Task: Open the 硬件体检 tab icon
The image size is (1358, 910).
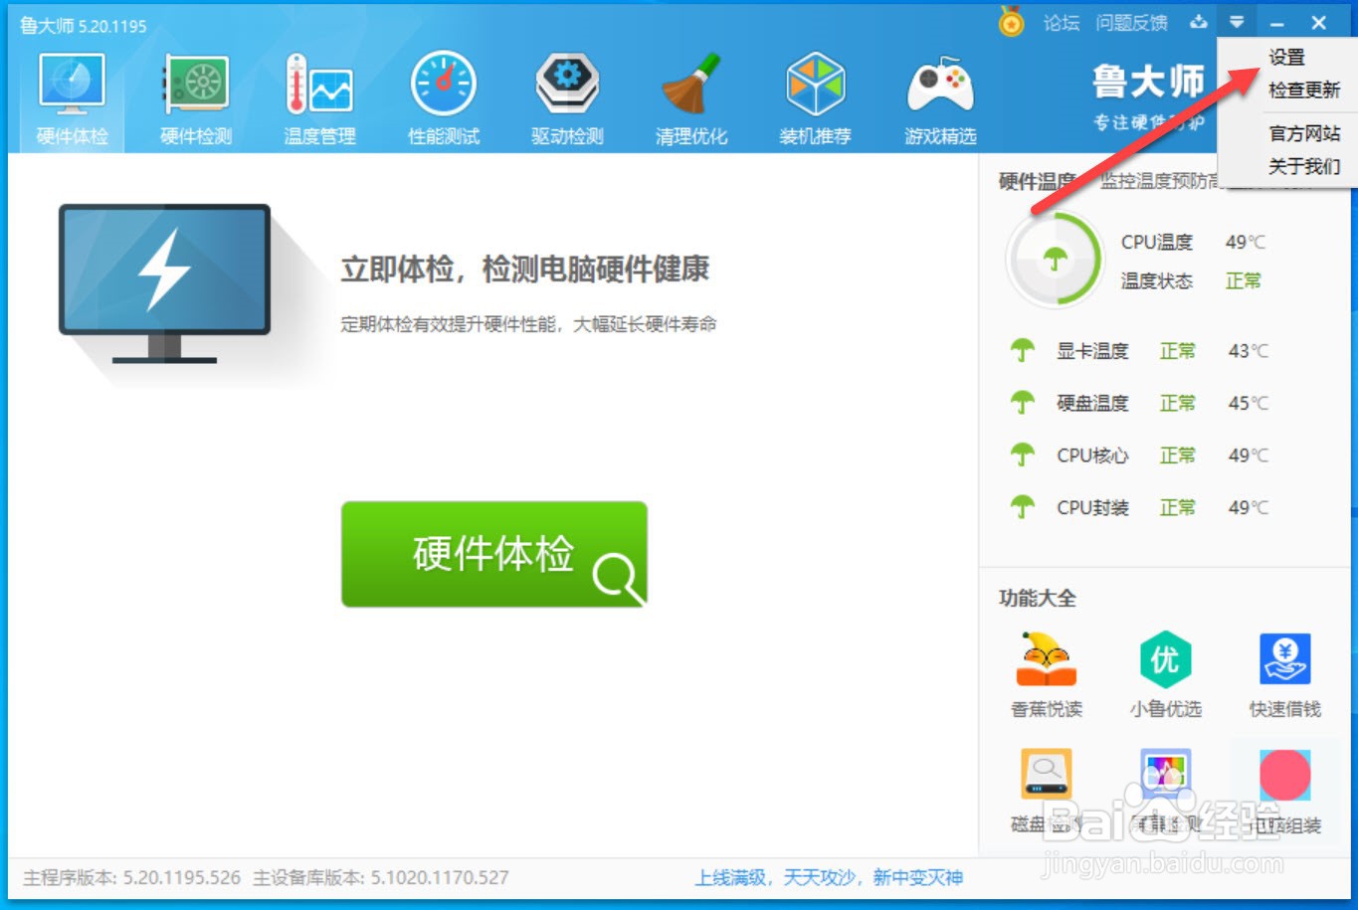Action: pyautogui.click(x=72, y=84)
